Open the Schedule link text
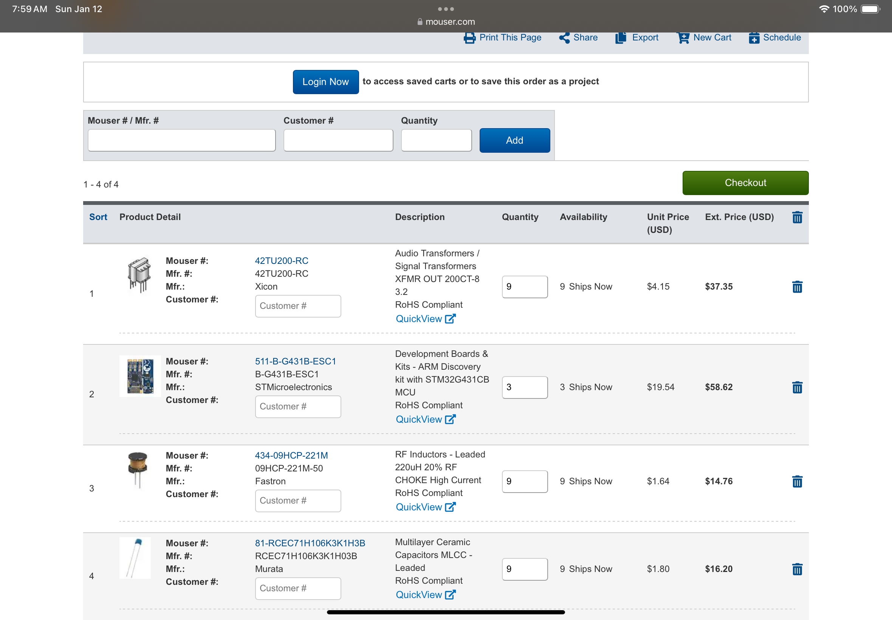Image resolution: width=892 pixels, height=620 pixels. (782, 38)
